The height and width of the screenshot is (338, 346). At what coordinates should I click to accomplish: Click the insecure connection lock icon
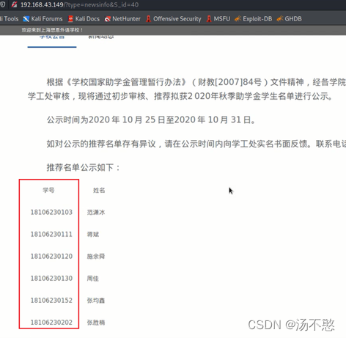click(14, 4)
